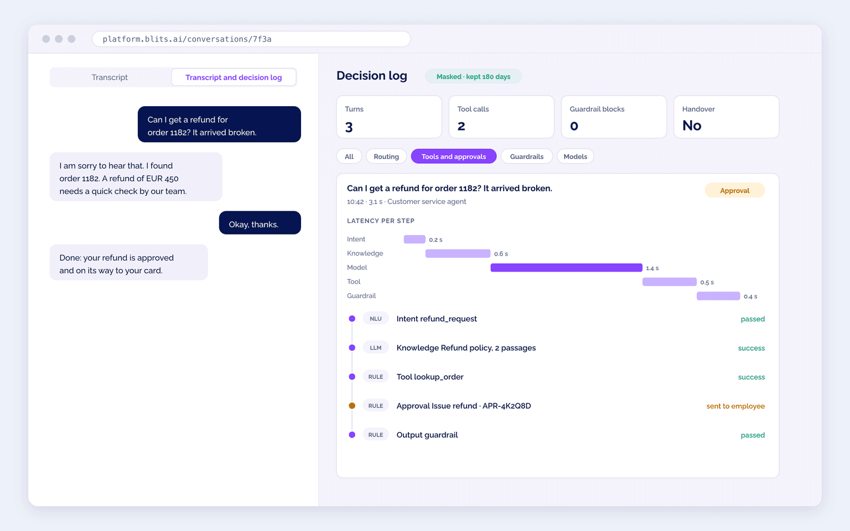This screenshot has height=531, width=850.
Task: Click the decision entry title about order 1182
Action: [449, 189]
